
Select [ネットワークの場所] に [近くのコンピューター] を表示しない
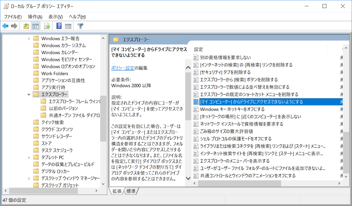click(x=251, y=117)
